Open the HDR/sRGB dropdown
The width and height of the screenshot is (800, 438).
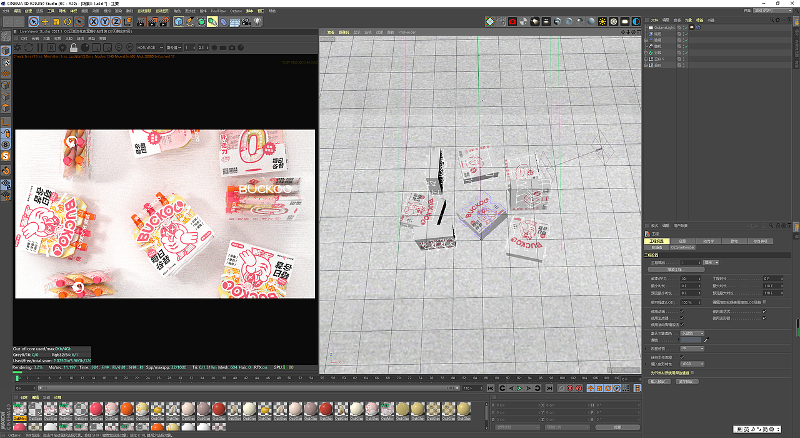coord(150,48)
